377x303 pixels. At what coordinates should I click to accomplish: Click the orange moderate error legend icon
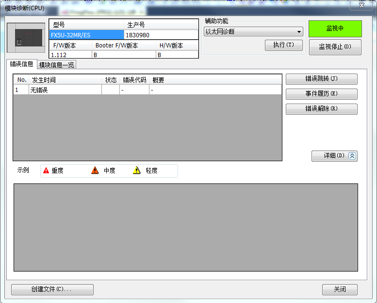click(95, 170)
